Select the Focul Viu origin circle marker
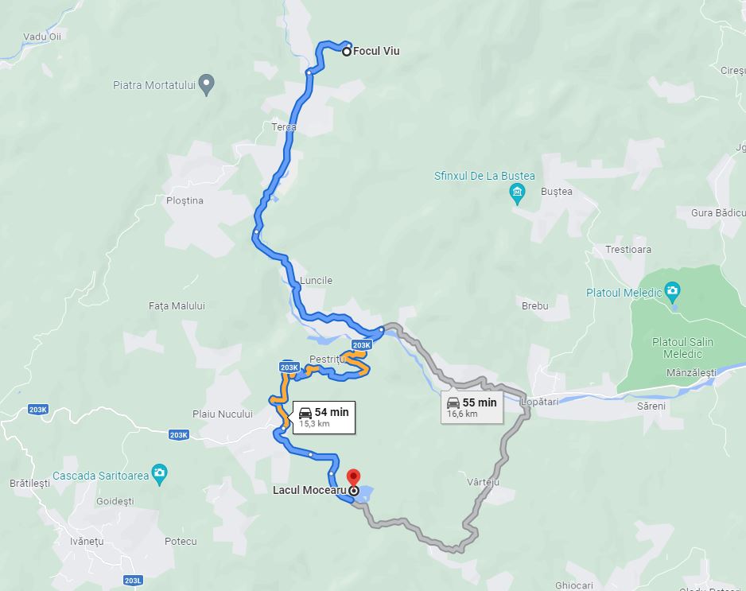This screenshot has height=591, width=746. click(347, 52)
